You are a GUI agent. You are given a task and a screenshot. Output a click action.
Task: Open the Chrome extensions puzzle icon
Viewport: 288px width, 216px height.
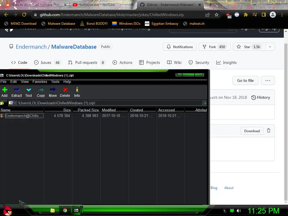(x=246, y=15)
